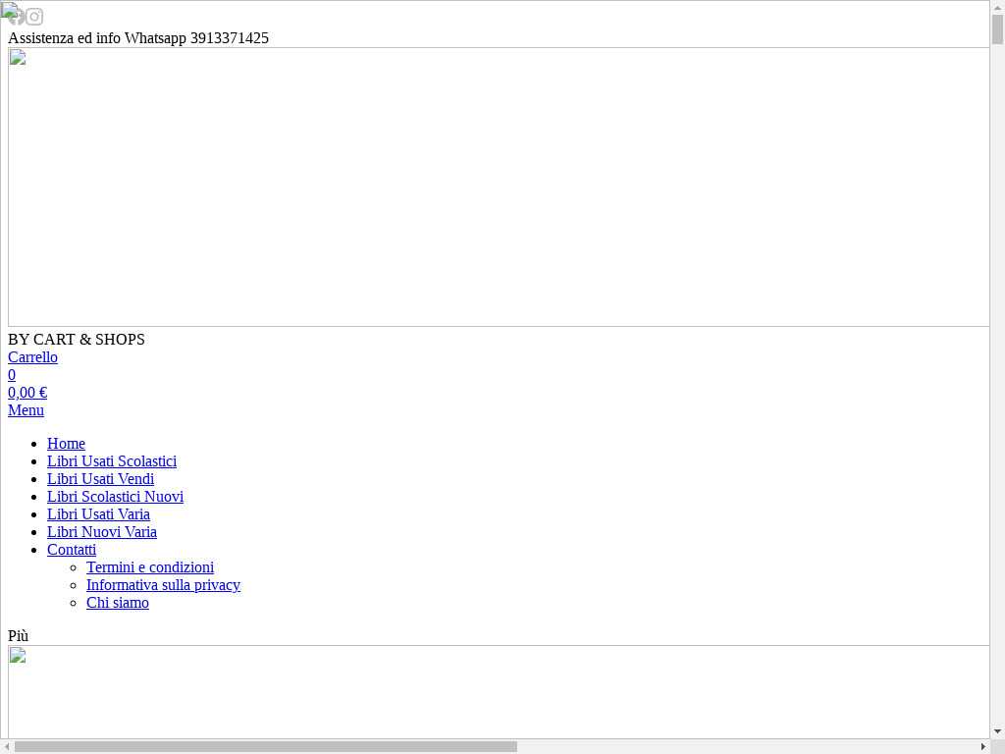Open the Menu link
Viewport: 1005px width, 754px height.
26,410
